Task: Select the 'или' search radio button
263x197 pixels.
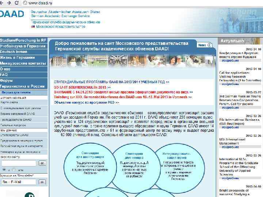Action: click(x=14, y=170)
